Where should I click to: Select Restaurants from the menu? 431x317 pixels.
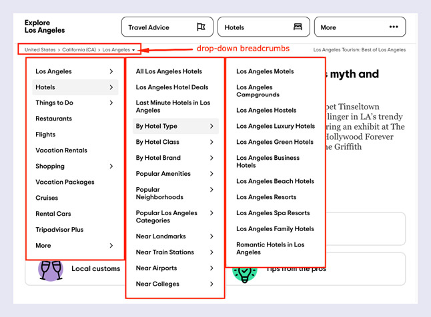point(53,119)
